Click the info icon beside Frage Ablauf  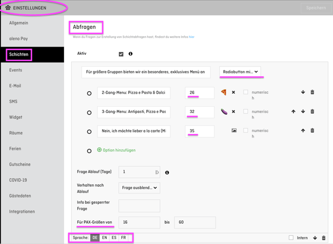click(x=167, y=173)
